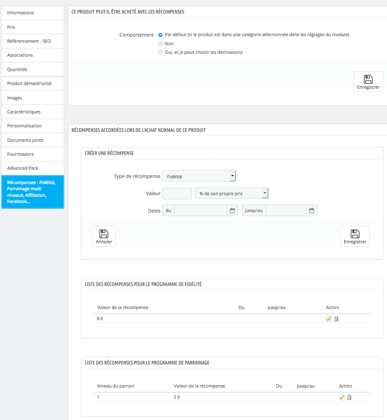Open calendar icon for the 'jusqu'au' end date
Image resolution: width=387 pixels, height=420 pixels.
click(x=312, y=211)
